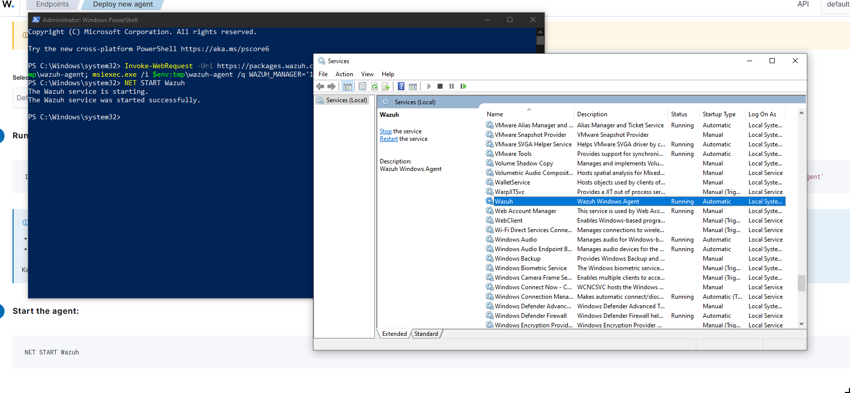The height and width of the screenshot is (393, 850).
Task: Click gear icon beside Wazuh service row
Action: tap(490, 201)
